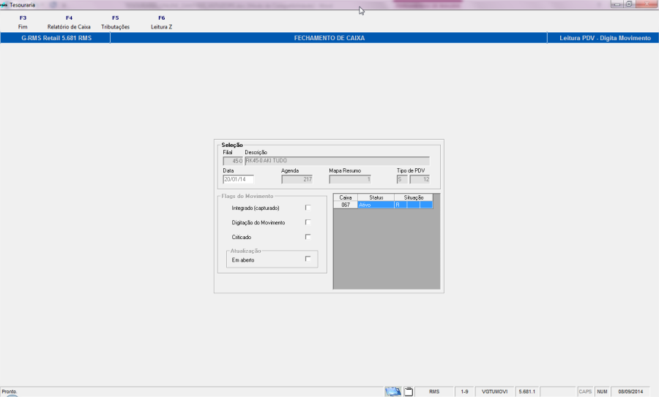Click the Tipo de PDV field 12
The image size is (659, 397).
[x=420, y=179]
